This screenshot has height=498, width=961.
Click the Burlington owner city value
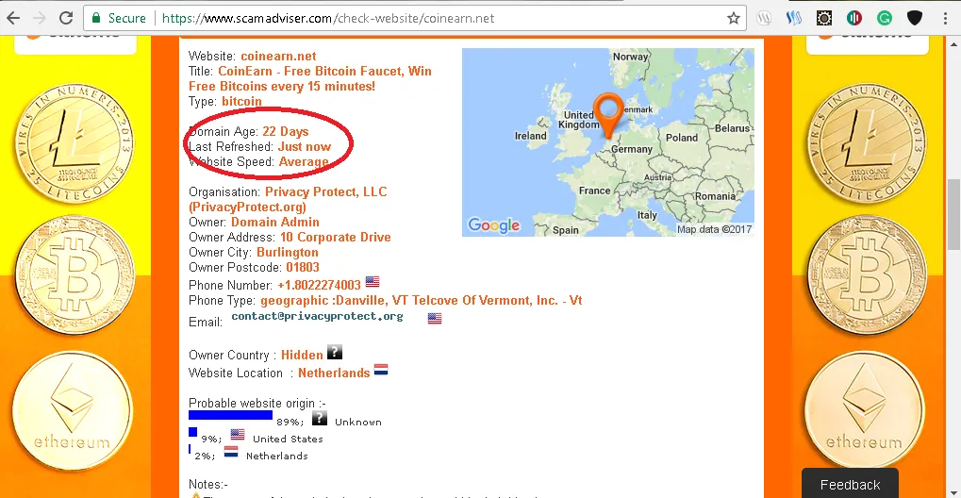click(288, 252)
